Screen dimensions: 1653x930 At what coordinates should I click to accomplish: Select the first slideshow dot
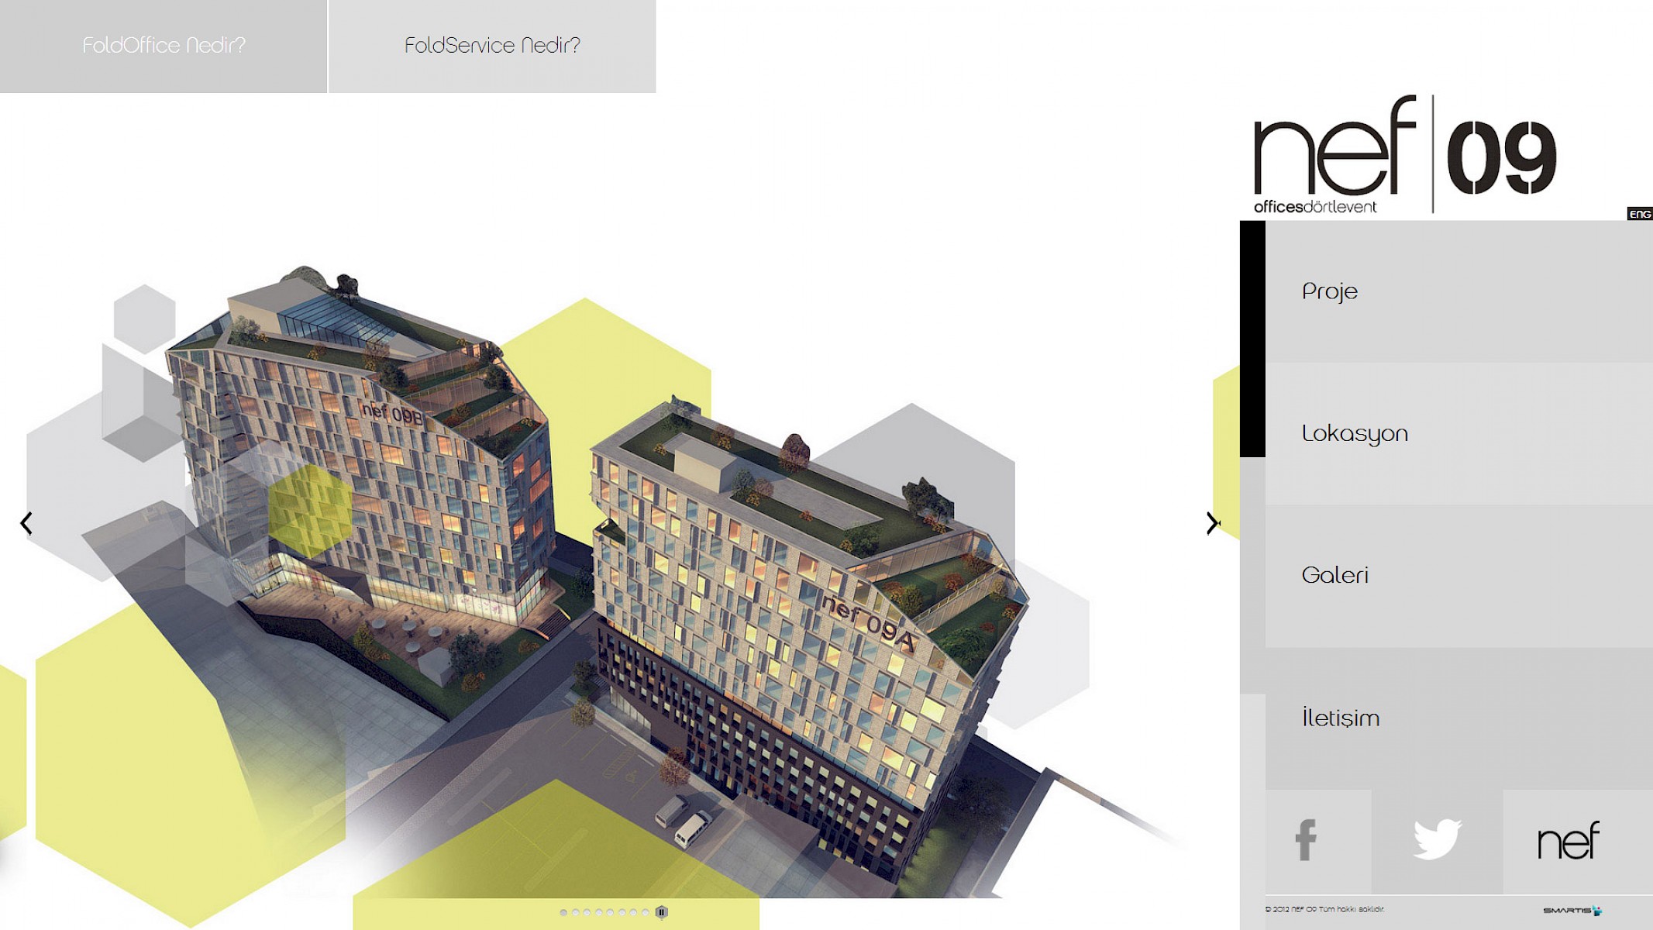point(563,912)
